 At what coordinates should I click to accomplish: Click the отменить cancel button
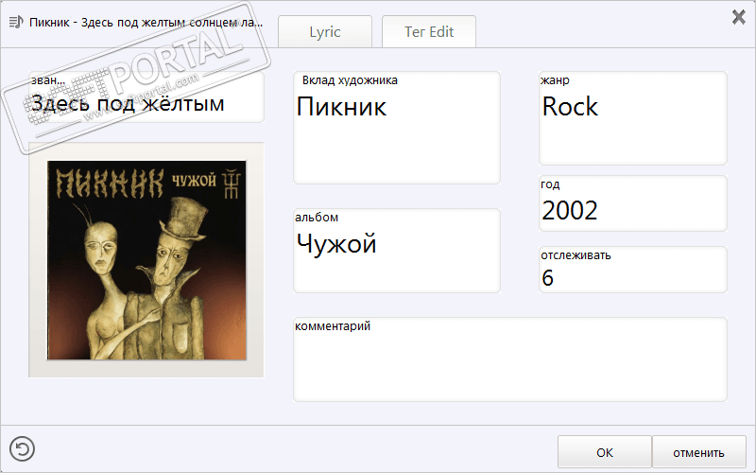(x=699, y=452)
